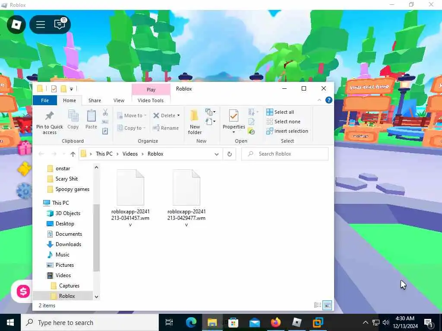Click Select all

[280, 112]
